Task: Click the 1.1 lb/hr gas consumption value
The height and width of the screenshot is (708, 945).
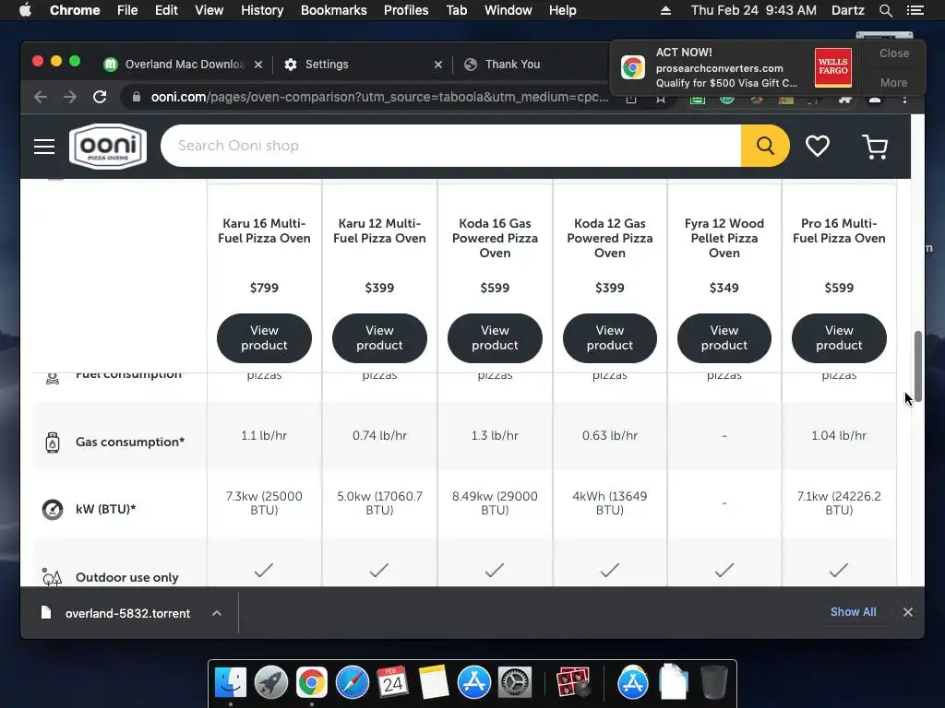Action: click(x=264, y=435)
